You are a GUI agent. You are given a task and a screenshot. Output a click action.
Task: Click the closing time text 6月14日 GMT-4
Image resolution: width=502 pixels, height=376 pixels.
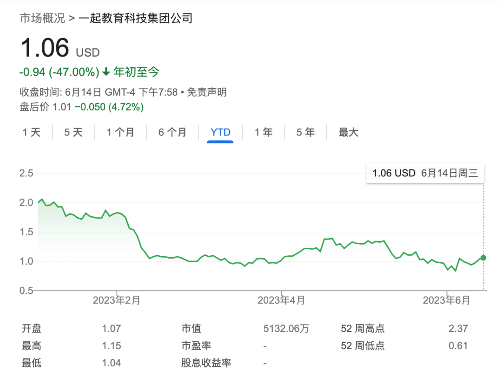100,92
